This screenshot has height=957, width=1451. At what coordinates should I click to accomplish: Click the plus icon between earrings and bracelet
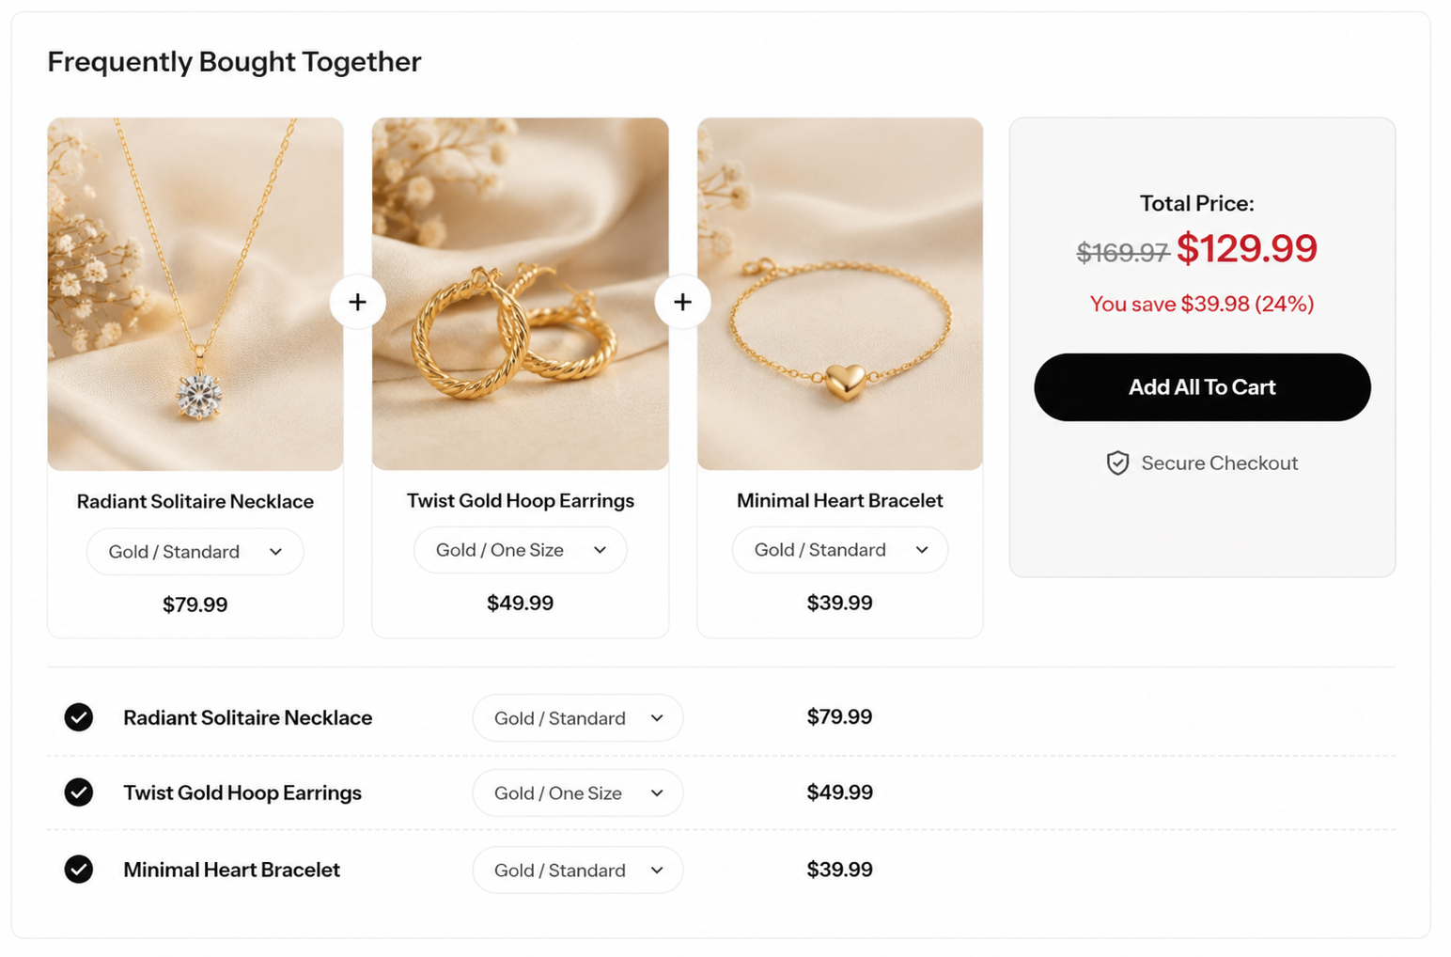point(682,302)
